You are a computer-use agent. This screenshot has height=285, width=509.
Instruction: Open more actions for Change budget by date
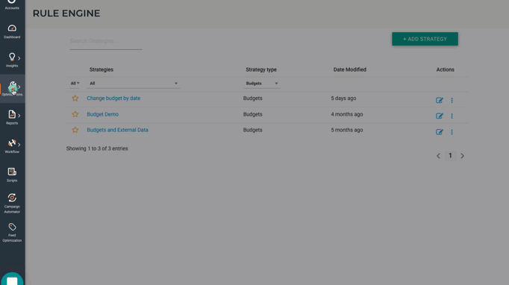[x=452, y=100]
